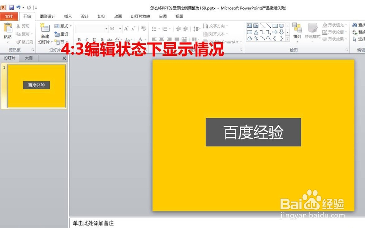Choose the rectangle shape in shapes gallery
The height and width of the screenshot is (228, 365).
[275, 26]
